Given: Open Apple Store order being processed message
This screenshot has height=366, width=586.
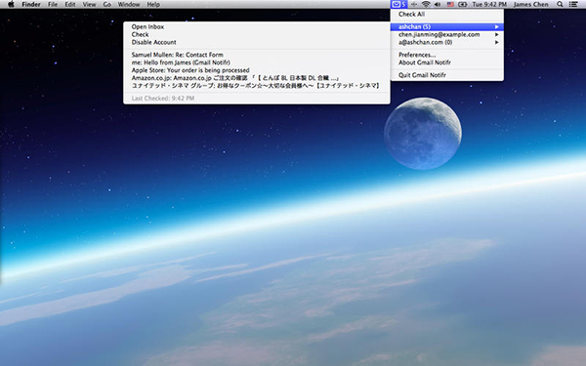Looking at the screenshot, I should 257,70.
